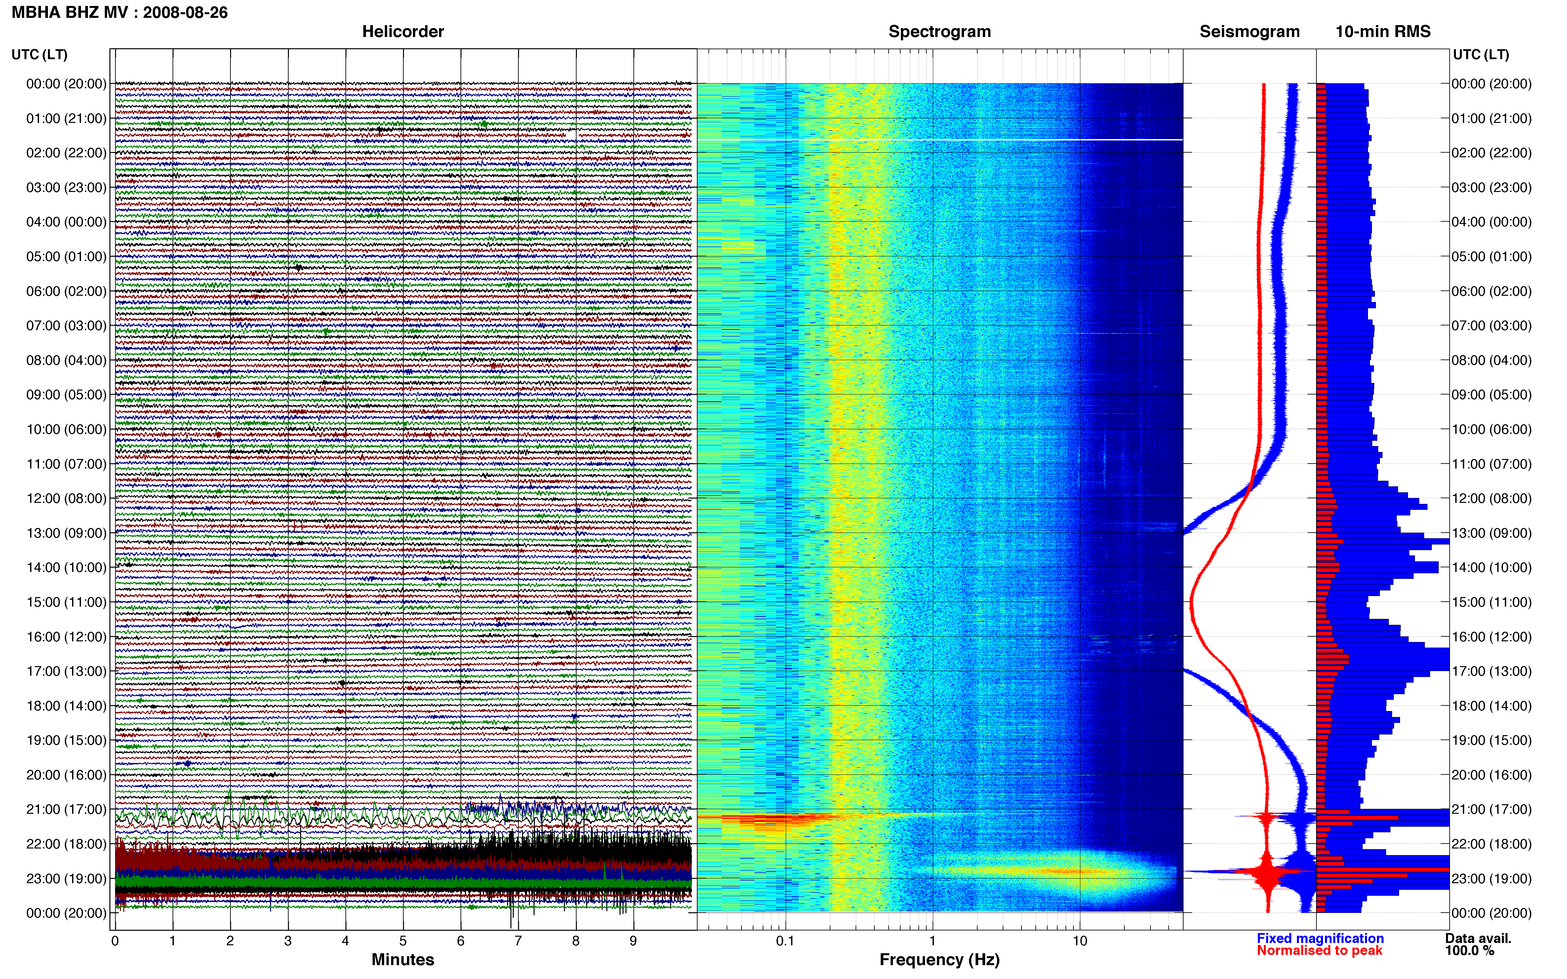Click right-side time label '06:00 (02:00)'
The width and height of the screenshot is (1567, 979).
click(x=1492, y=291)
